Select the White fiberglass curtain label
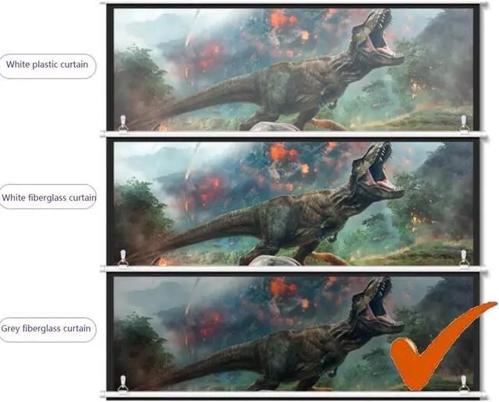The height and width of the screenshot is (402, 499). coord(48,198)
